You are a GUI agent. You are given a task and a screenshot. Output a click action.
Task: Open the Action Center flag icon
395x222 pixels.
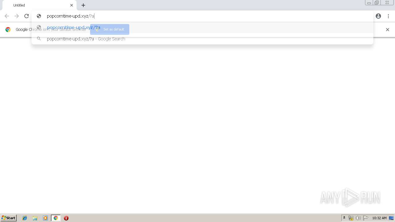[366, 218]
